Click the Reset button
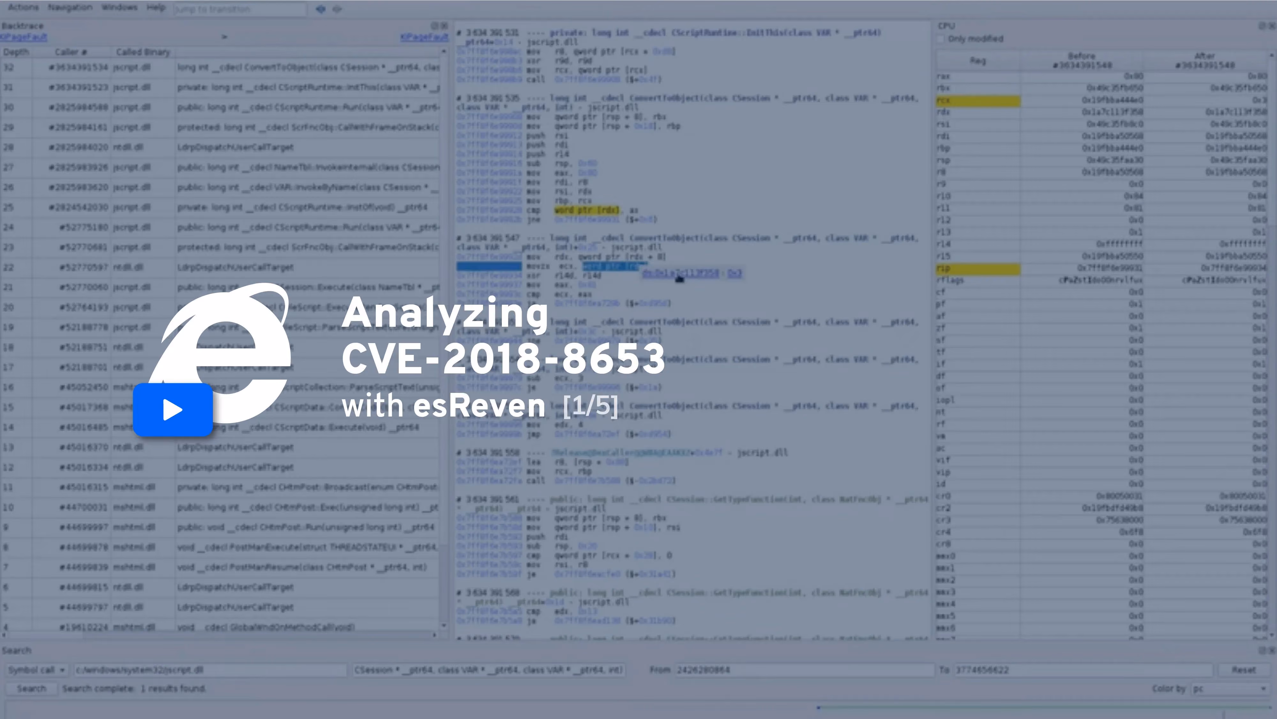1277x719 pixels. 1244,670
